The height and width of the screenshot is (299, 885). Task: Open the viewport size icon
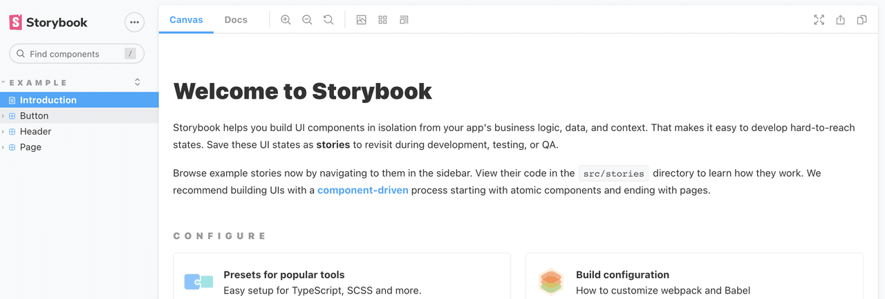(x=404, y=20)
